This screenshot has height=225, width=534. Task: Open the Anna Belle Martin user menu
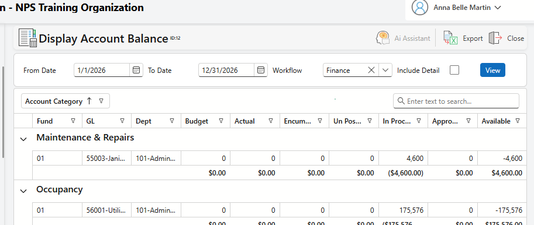pyautogui.click(x=467, y=8)
